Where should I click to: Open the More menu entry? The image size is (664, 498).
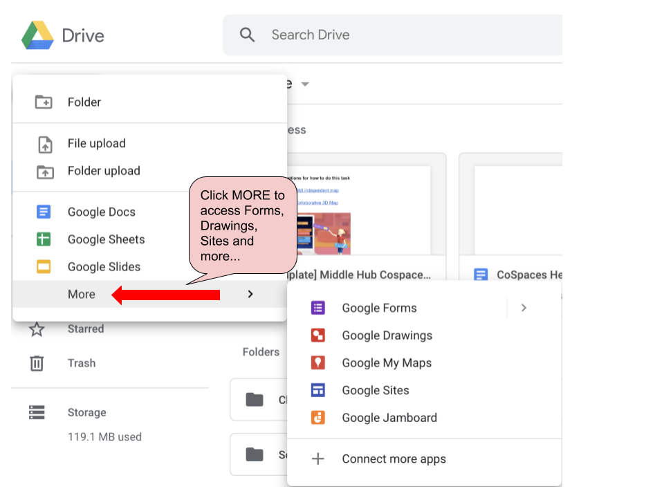tap(150, 295)
